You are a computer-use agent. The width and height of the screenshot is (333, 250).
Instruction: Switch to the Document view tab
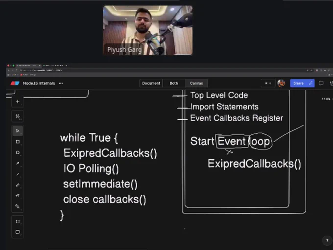click(151, 83)
